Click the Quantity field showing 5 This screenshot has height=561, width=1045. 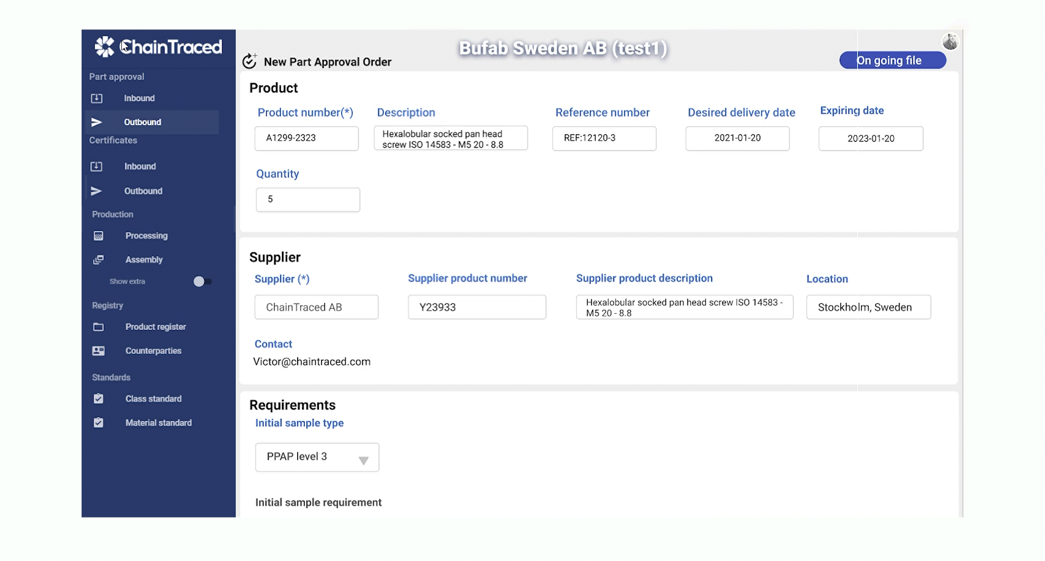point(308,200)
